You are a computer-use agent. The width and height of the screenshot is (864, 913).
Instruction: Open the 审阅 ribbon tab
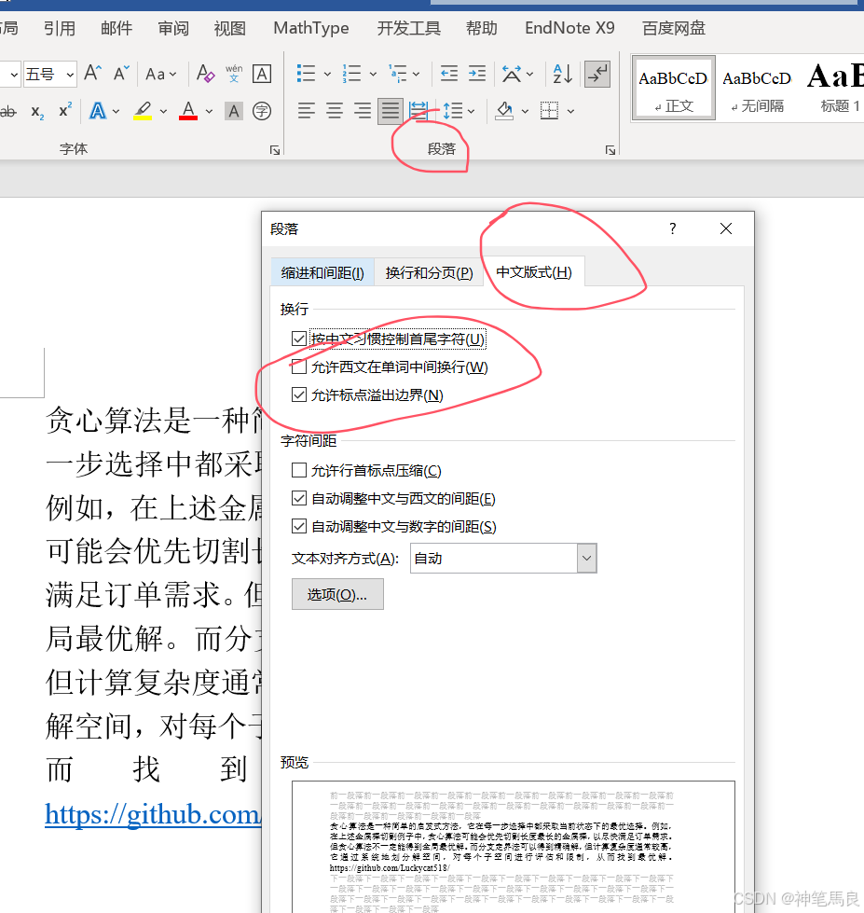pyautogui.click(x=173, y=28)
